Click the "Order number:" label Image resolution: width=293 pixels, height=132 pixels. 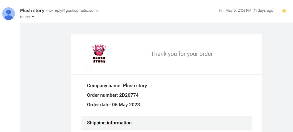click(x=102, y=95)
